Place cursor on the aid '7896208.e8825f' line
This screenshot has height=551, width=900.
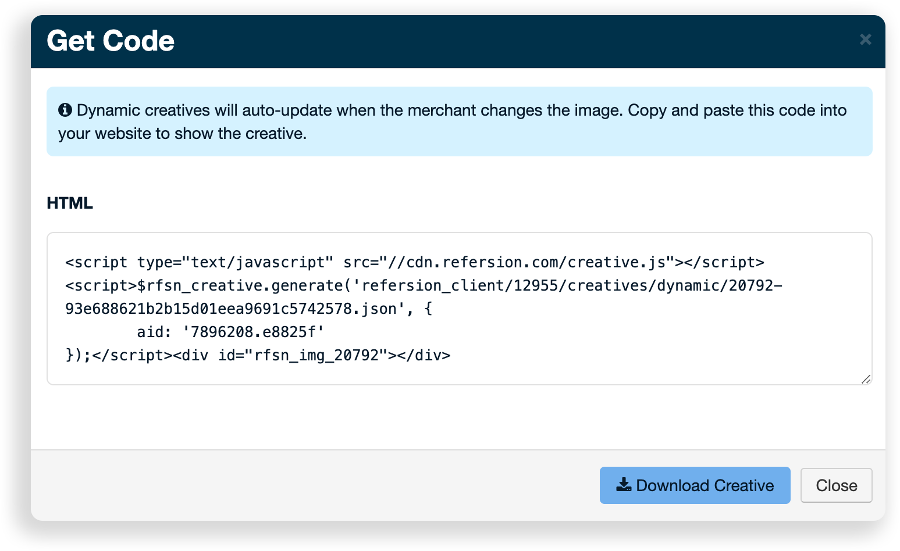[x=230, y=332]
